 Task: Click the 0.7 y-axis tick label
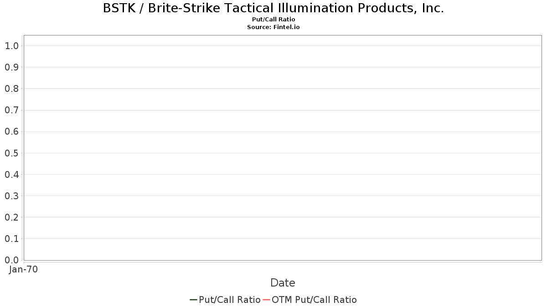[x=12, y=110]
